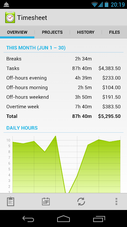Tap the Tasks row showing 87h 40m
The height and width of the screenshot is (227, 127).
tap(64, 68)
